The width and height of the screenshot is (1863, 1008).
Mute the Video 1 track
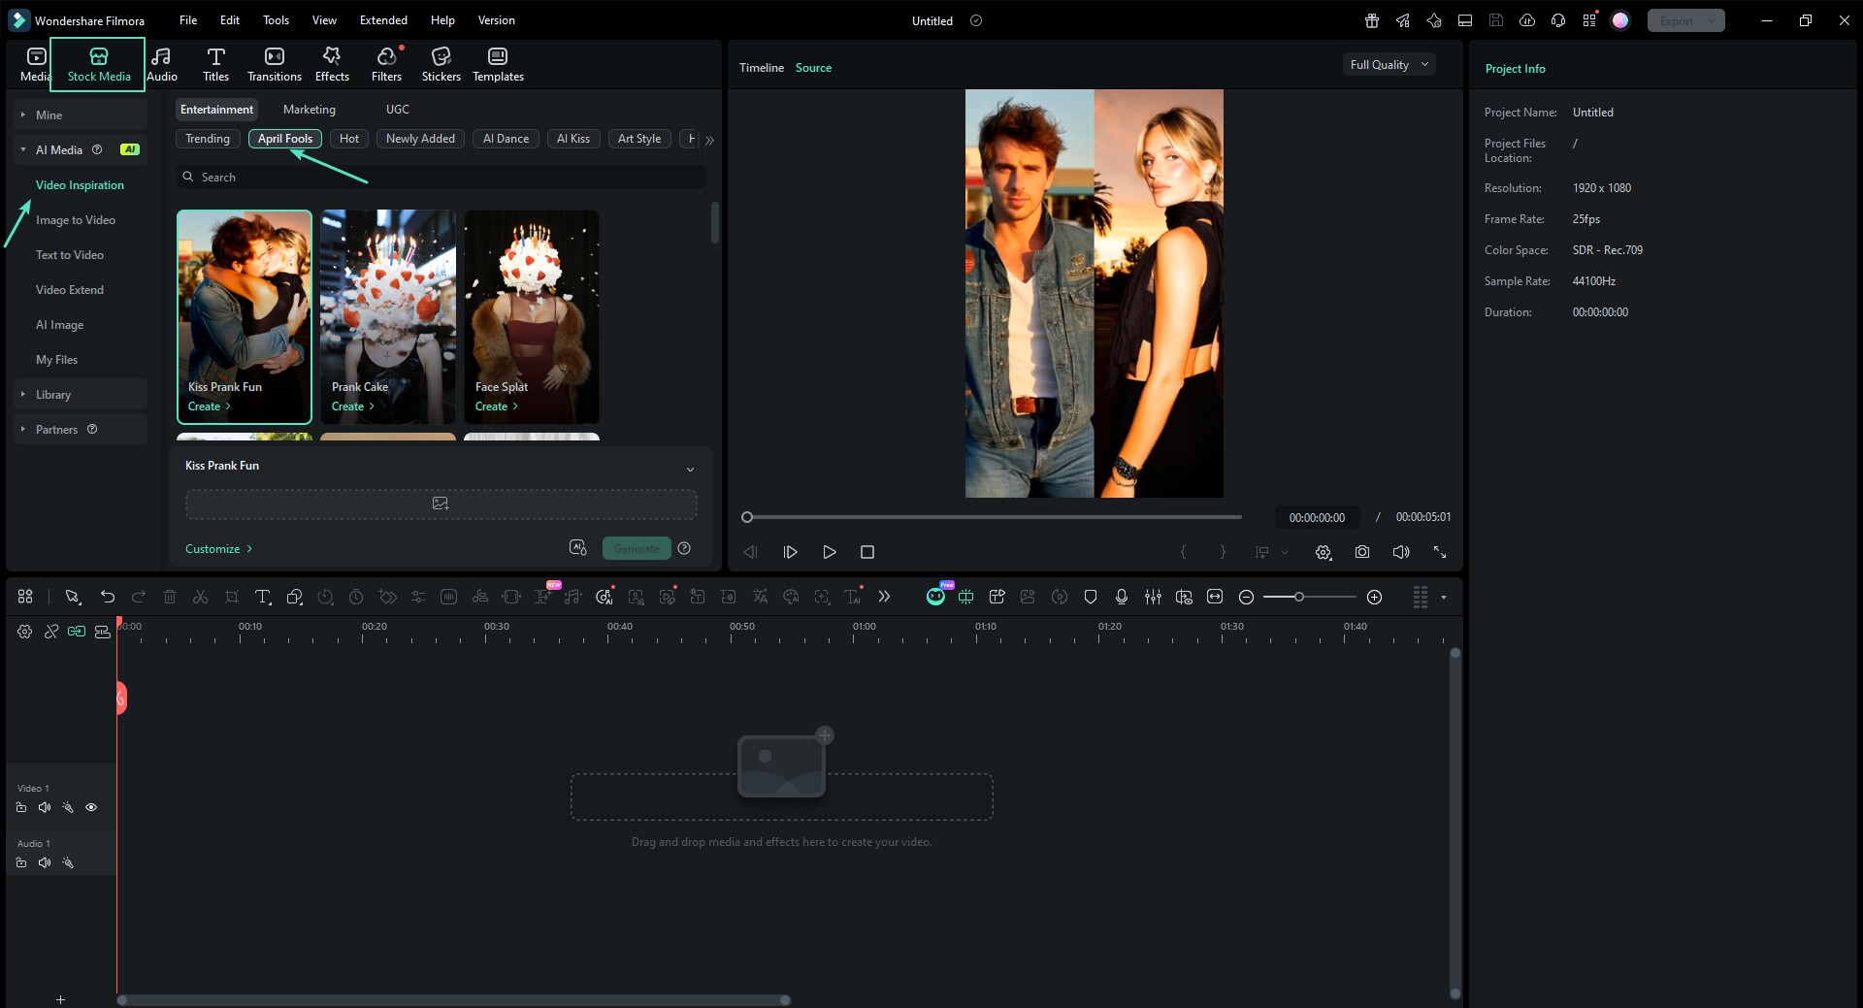point(44,807)
